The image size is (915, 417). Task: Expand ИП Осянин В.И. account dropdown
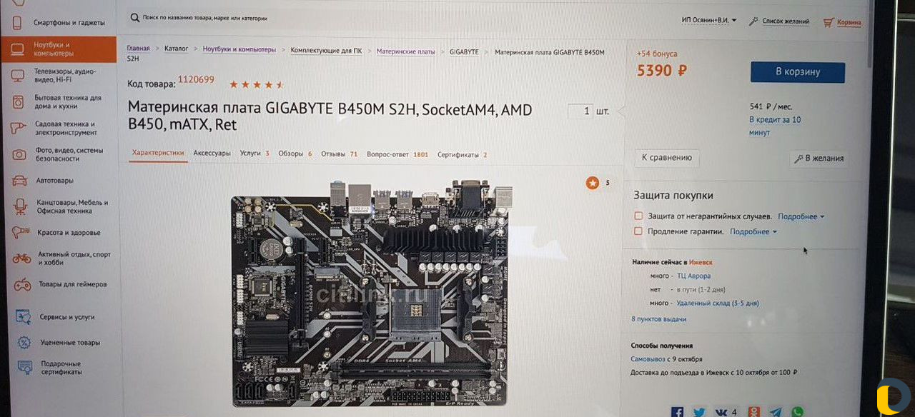(708, 20)
